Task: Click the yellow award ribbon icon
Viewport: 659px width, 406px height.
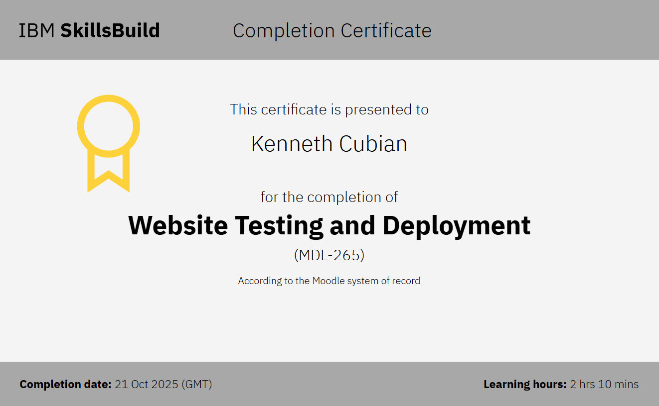Action: pyautogui.click(x=108, y=143)
